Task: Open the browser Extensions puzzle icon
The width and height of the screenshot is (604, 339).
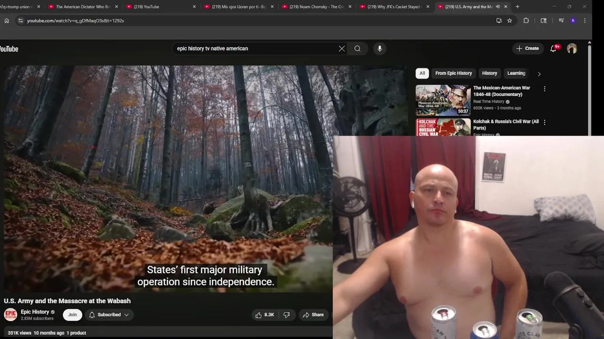Action: pos(526,21)
